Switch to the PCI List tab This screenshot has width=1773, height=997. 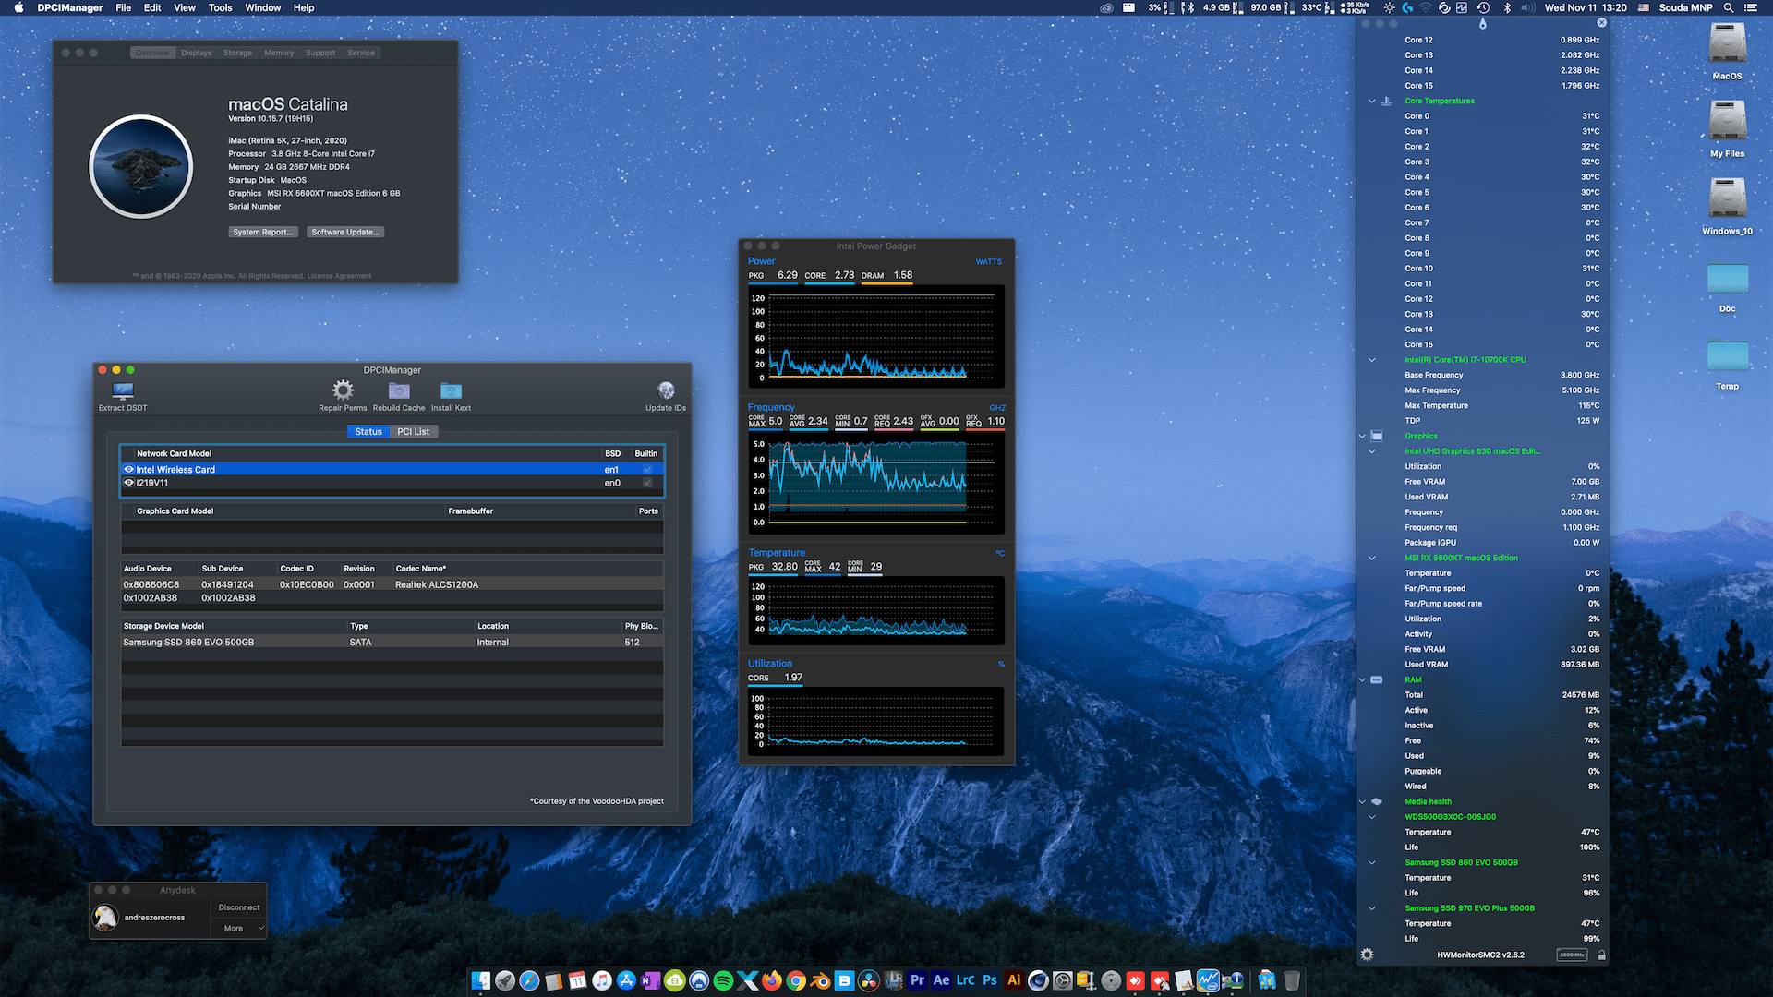[x=413, y=431]
